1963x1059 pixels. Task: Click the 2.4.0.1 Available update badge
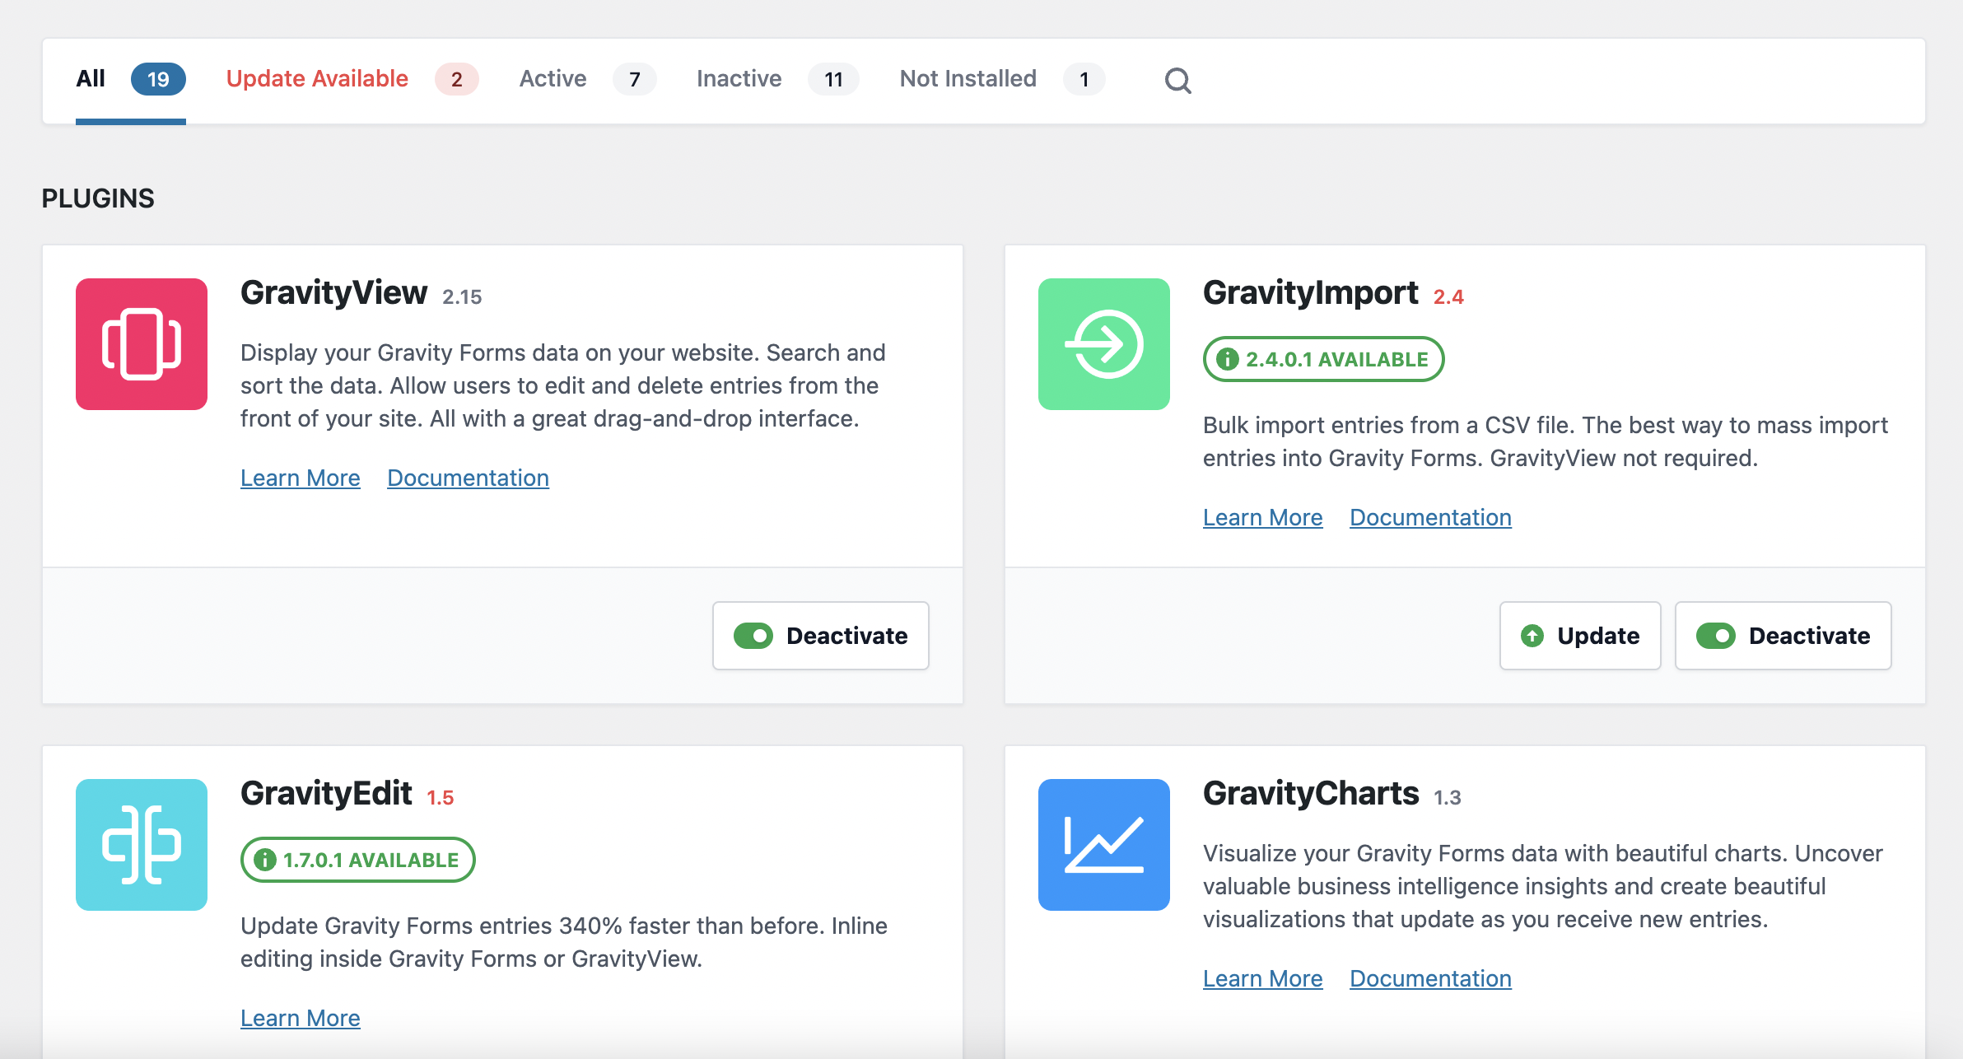[x=1323, y=359]
